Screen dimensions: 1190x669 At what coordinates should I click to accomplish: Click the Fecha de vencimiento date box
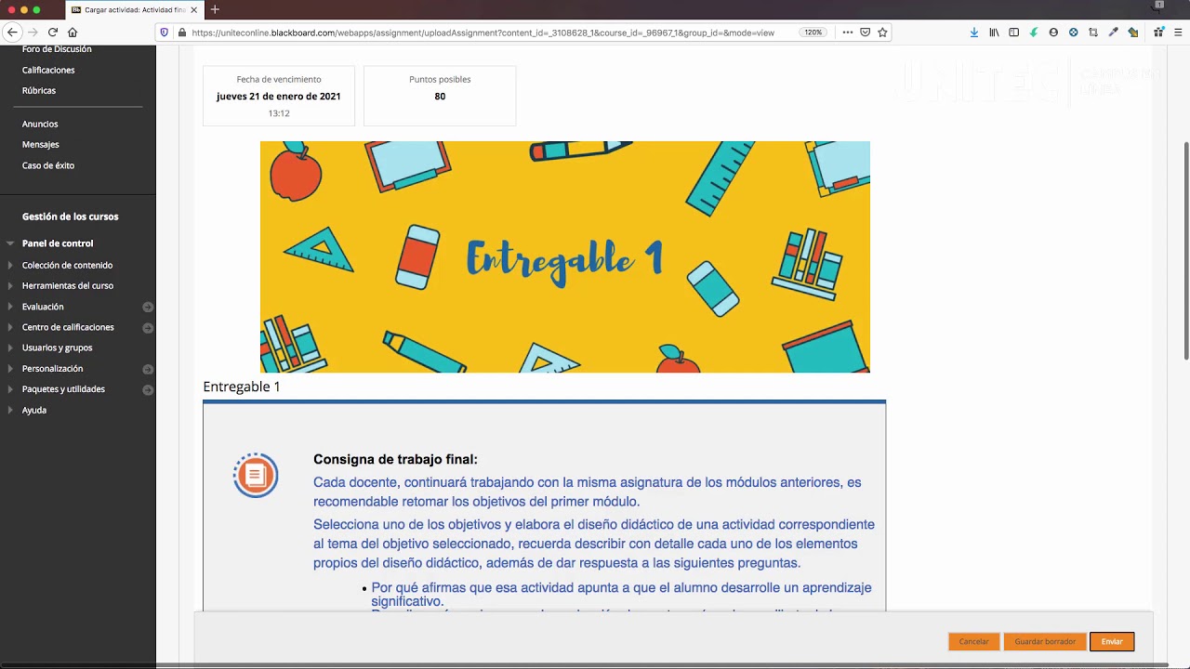tap(279, 96)
